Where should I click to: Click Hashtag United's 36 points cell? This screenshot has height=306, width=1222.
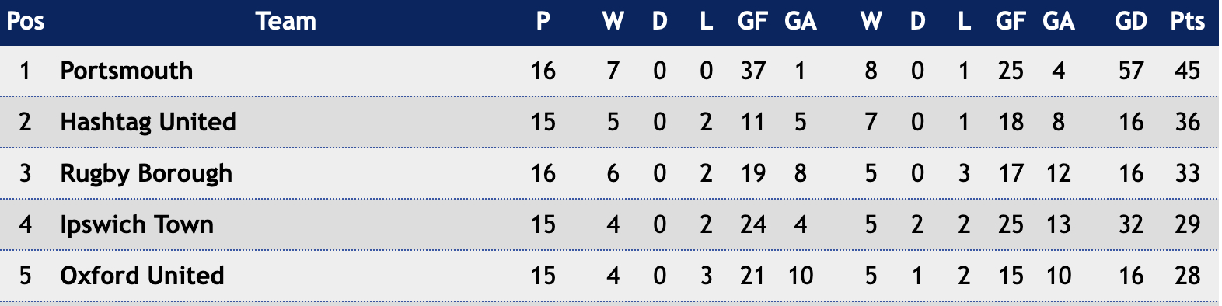(1187, 122)
